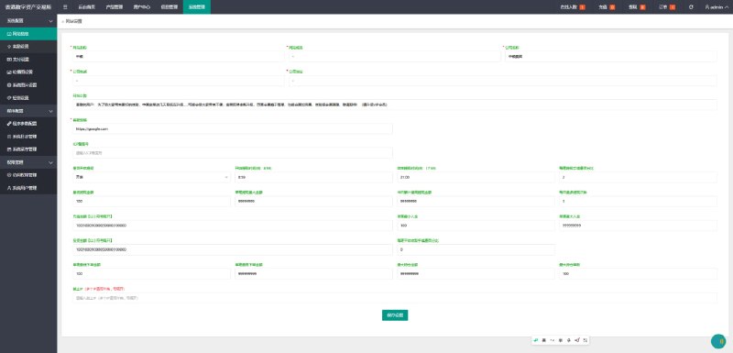Open 系统用户管理 in the sidebar

pos(28,188)
